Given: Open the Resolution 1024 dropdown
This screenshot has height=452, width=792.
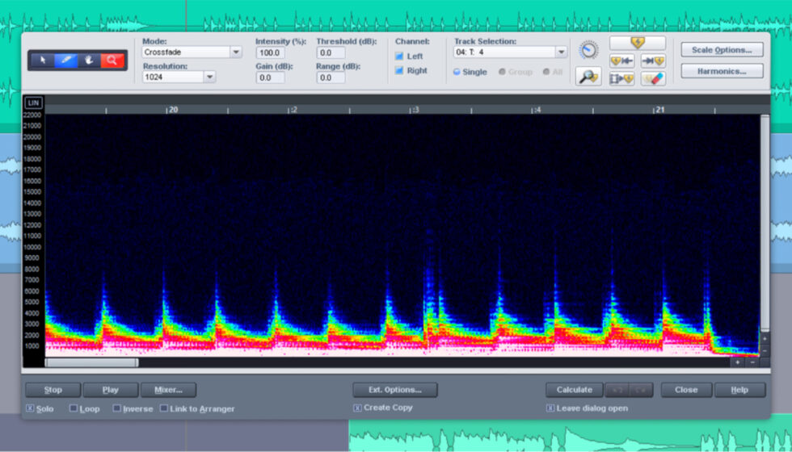Looking at the screenshot, I should [209, 77].
